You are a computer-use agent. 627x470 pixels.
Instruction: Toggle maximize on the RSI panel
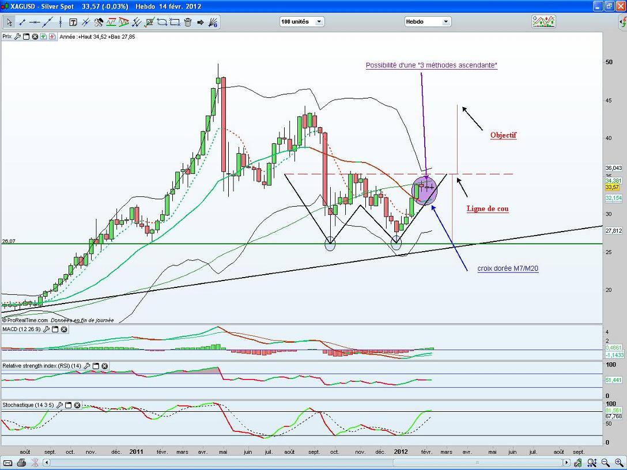[x=96, y=366]
